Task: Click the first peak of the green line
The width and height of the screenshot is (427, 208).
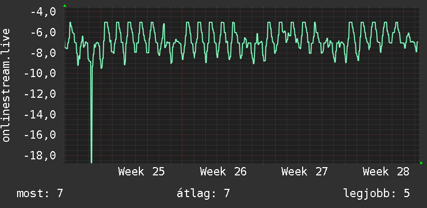Action: tap(70, 23)
